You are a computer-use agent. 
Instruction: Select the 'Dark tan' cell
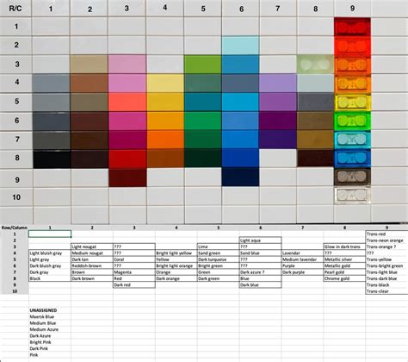pyautogui.click(x=92, y=259)
